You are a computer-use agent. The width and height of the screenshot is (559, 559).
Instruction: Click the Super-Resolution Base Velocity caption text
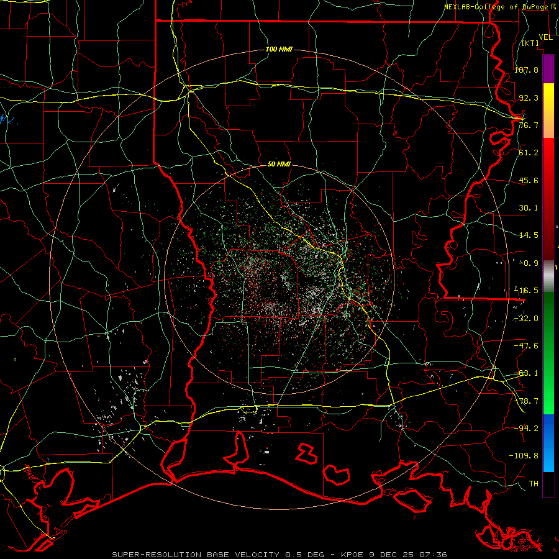[279, 555]
